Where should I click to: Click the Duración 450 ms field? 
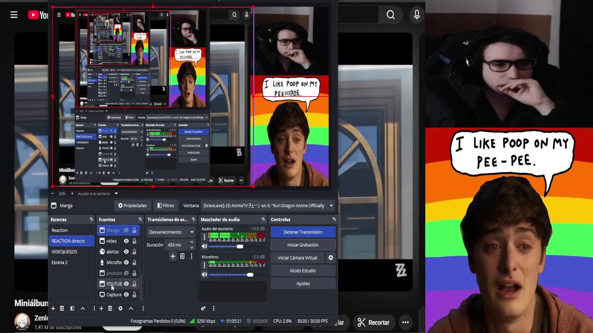pos(177,245)
